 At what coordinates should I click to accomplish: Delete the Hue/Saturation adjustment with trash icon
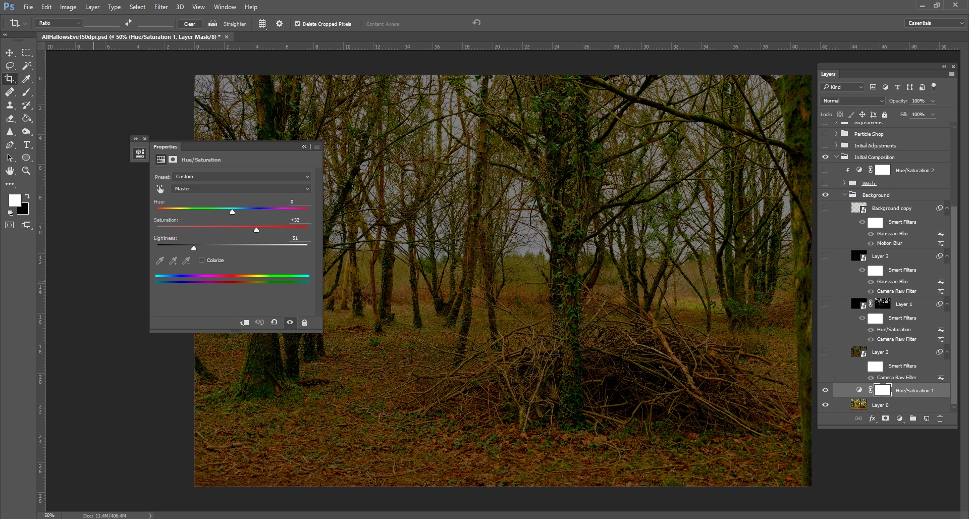304,323
